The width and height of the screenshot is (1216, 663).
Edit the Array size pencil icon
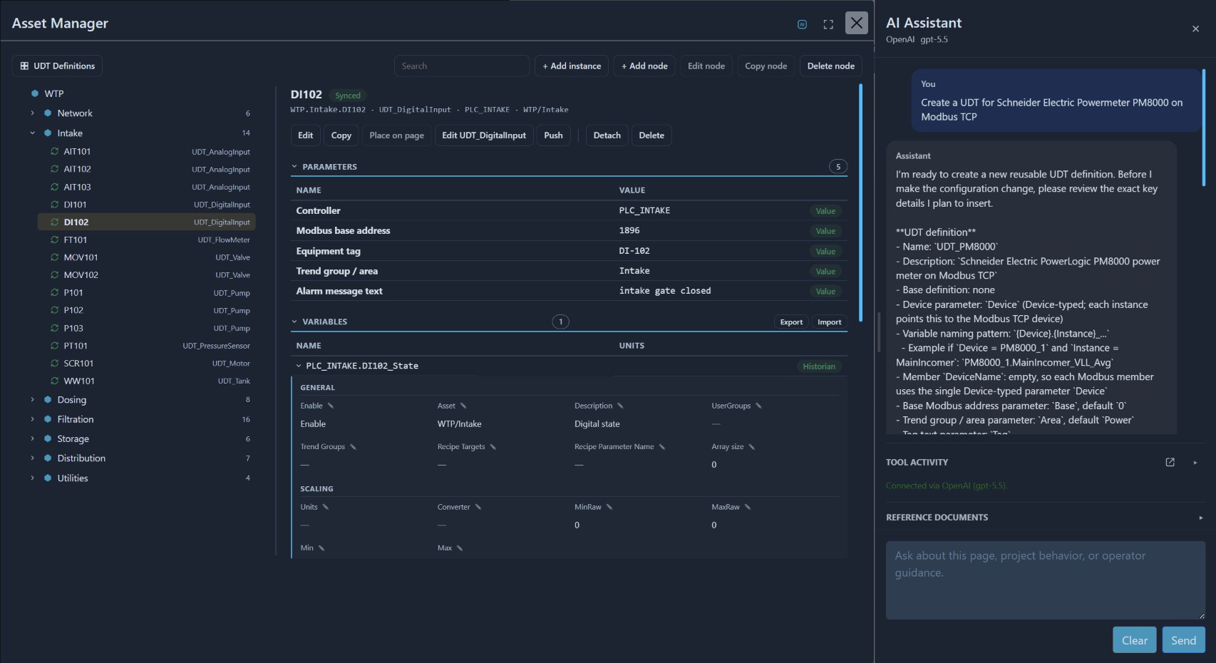[752, 447]
